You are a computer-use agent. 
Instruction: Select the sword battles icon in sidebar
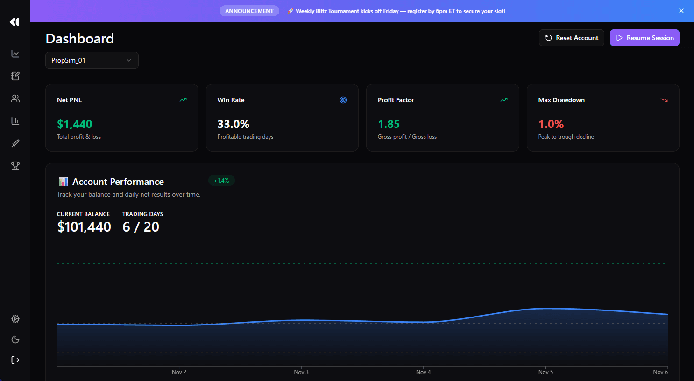(15, 143)
